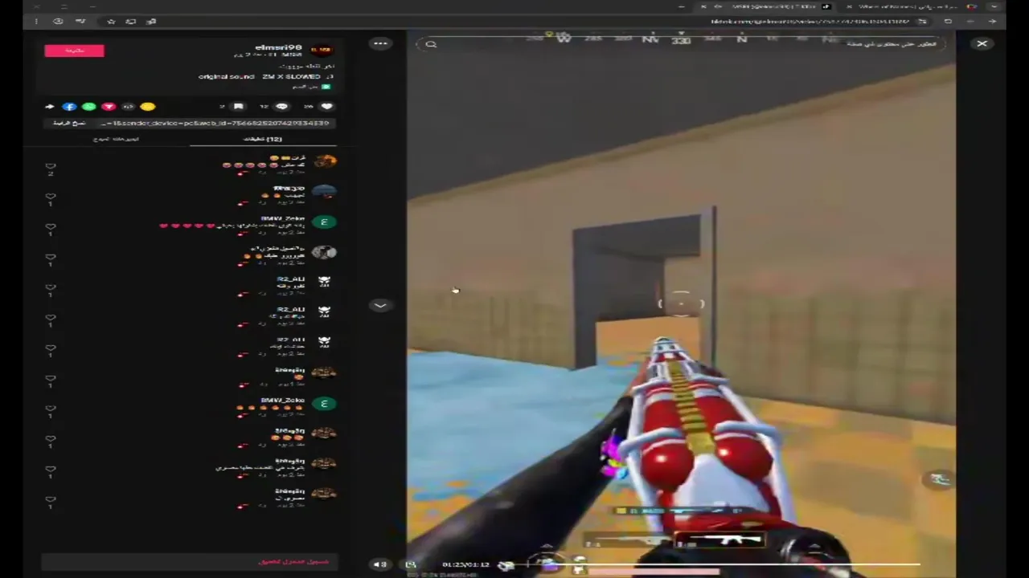Click the copy link button
This screenshot has height=578, width=1029.
pos(69,123)
